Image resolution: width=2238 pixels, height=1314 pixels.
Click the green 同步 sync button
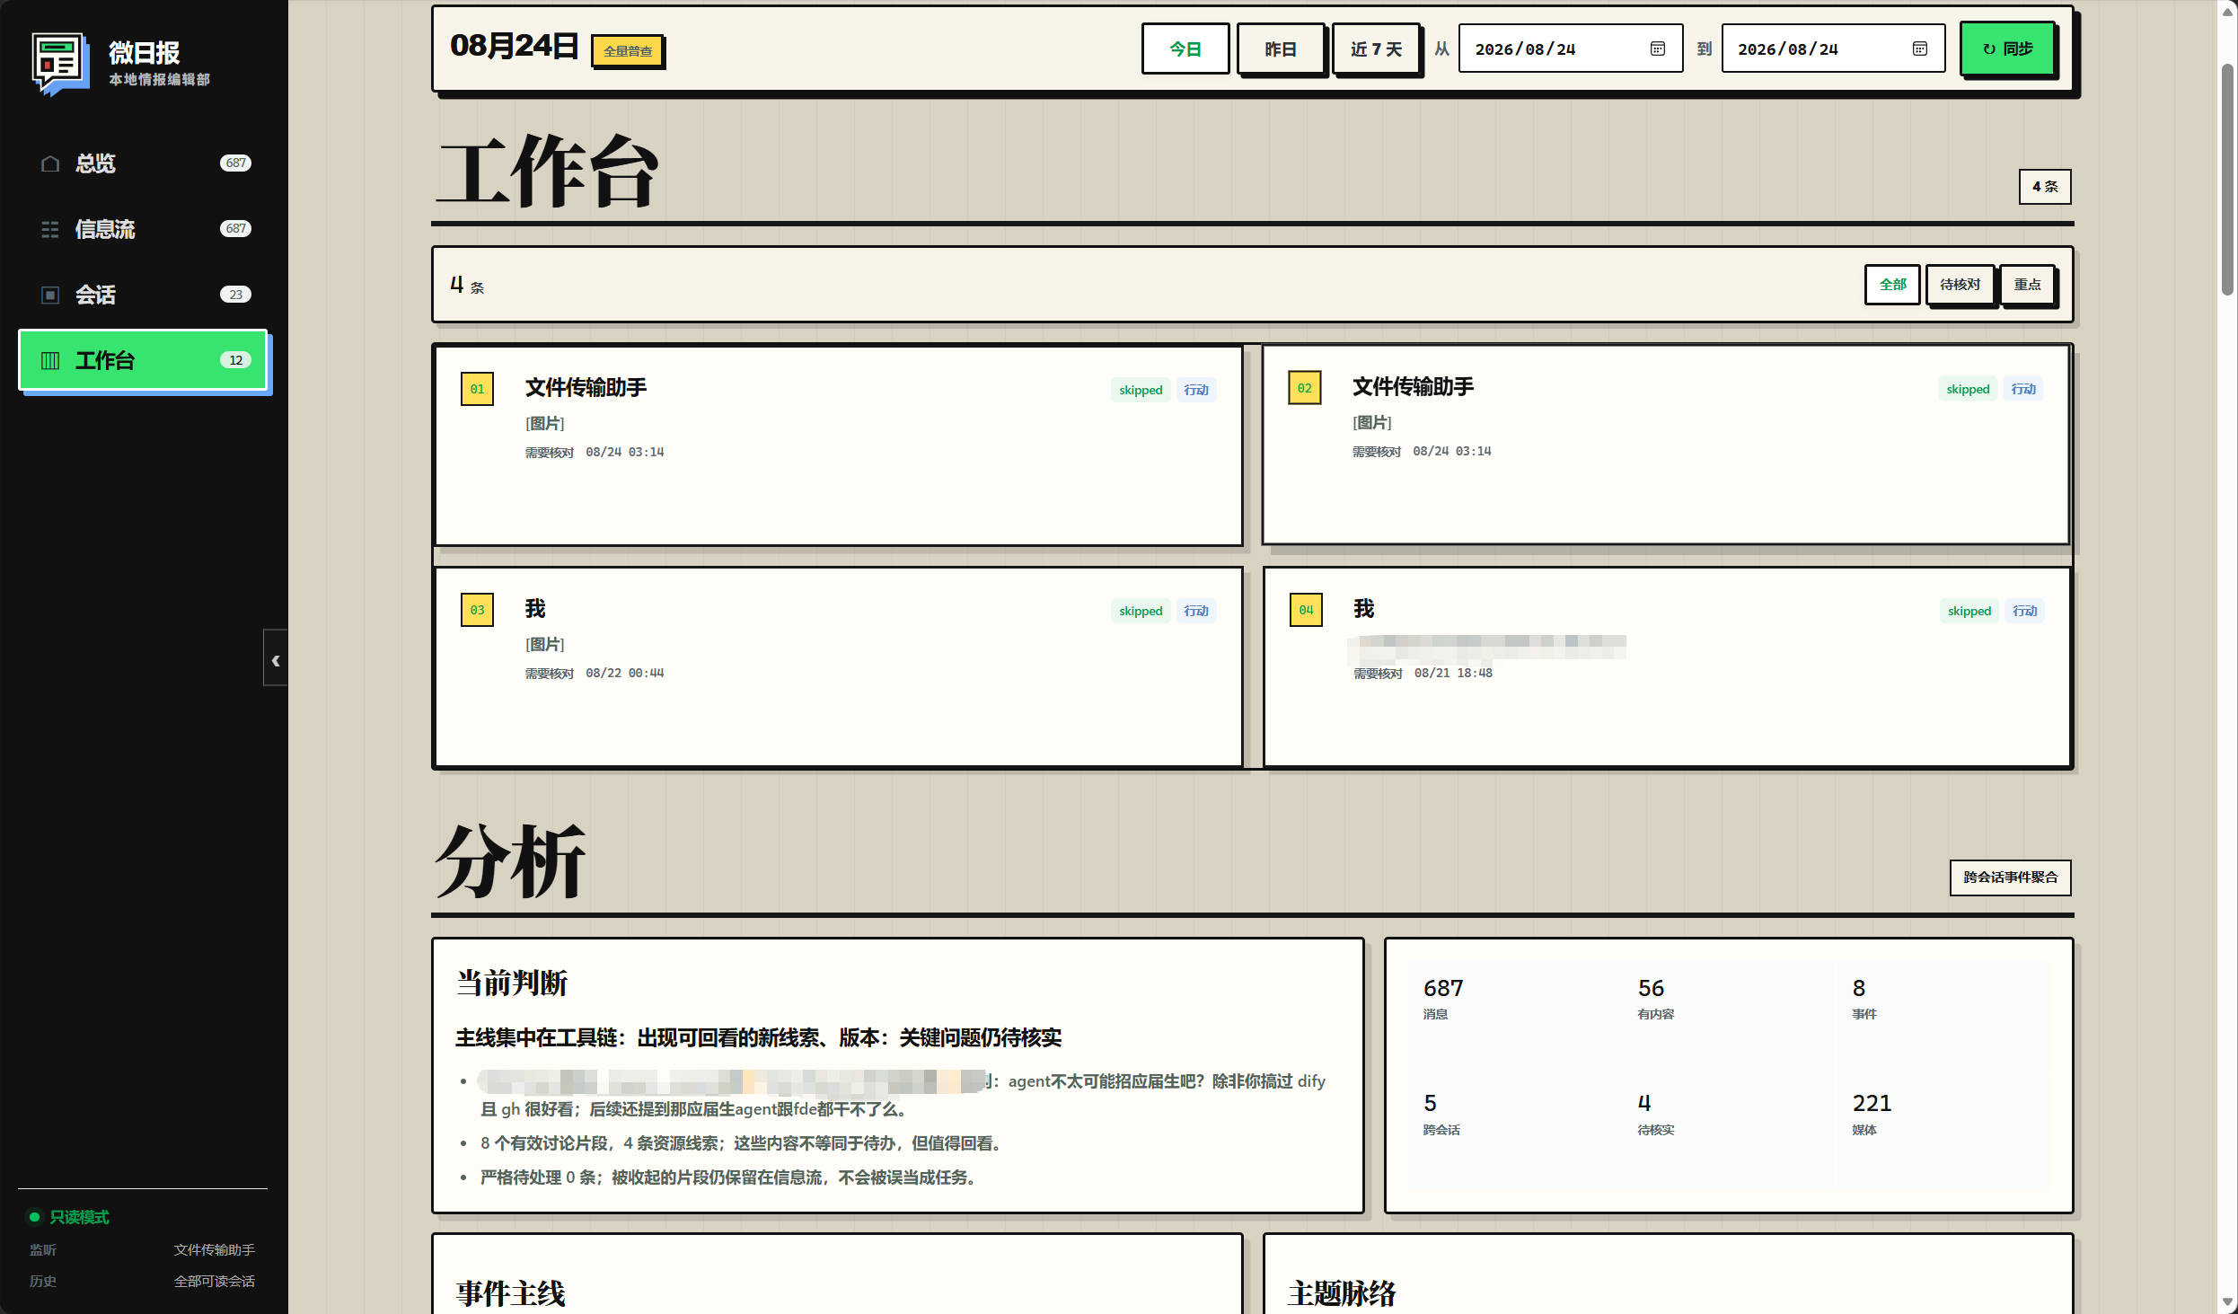point(2007,49)
